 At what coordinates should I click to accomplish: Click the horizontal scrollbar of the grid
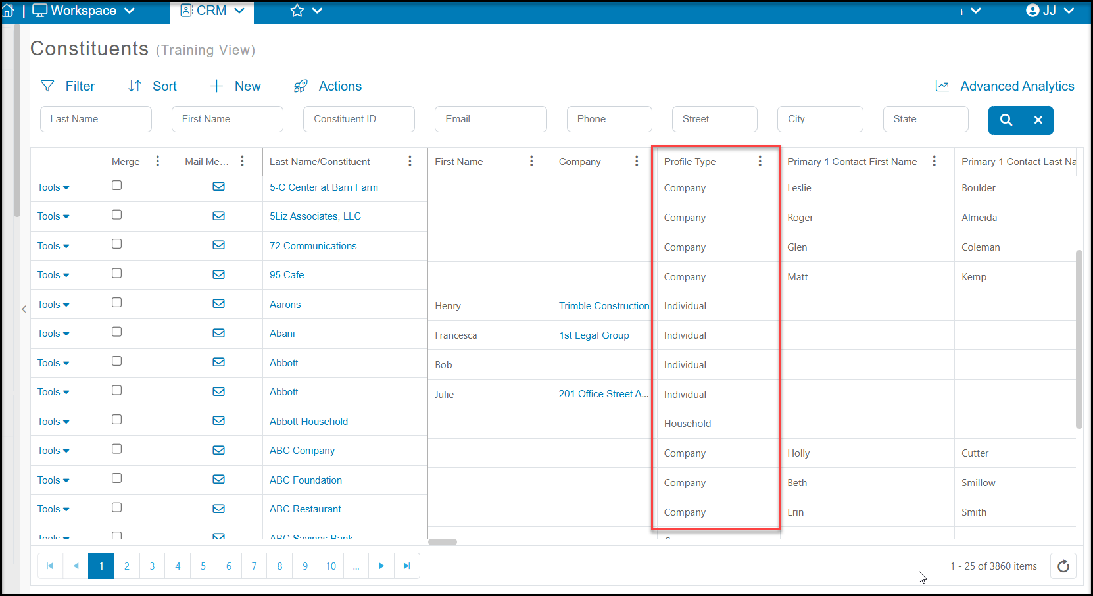(x=443, y=542)
